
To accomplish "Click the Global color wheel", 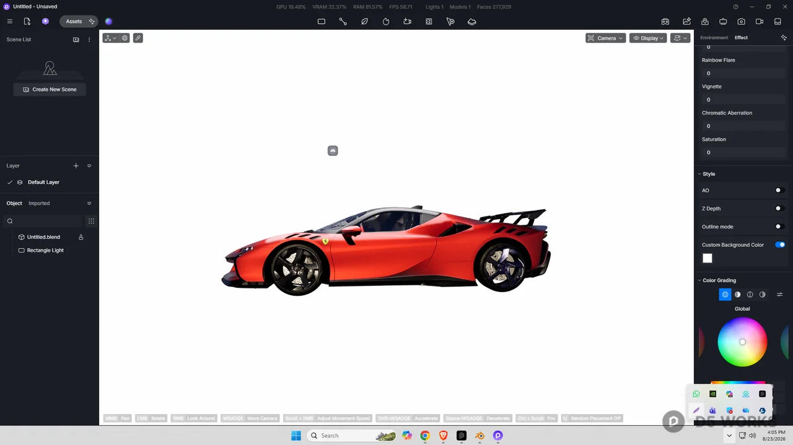I will pyautogui.click(x=742, y=342).
